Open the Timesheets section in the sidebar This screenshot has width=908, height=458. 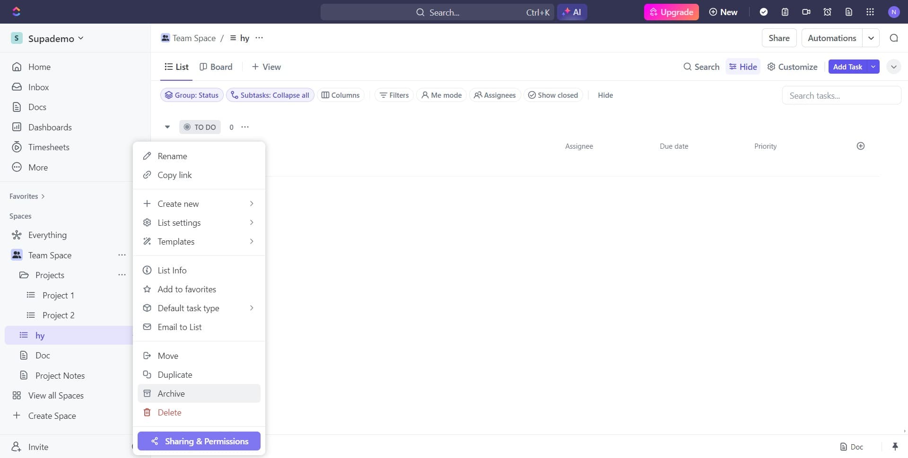(49, 147)
